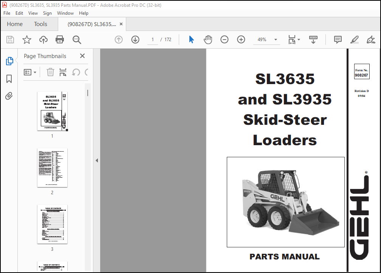Click the Save file icon

(10, 40)
